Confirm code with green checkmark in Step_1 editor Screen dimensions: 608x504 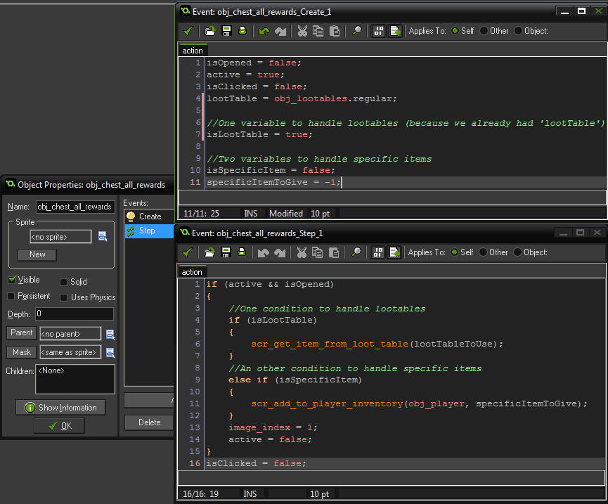pos(187,252)
